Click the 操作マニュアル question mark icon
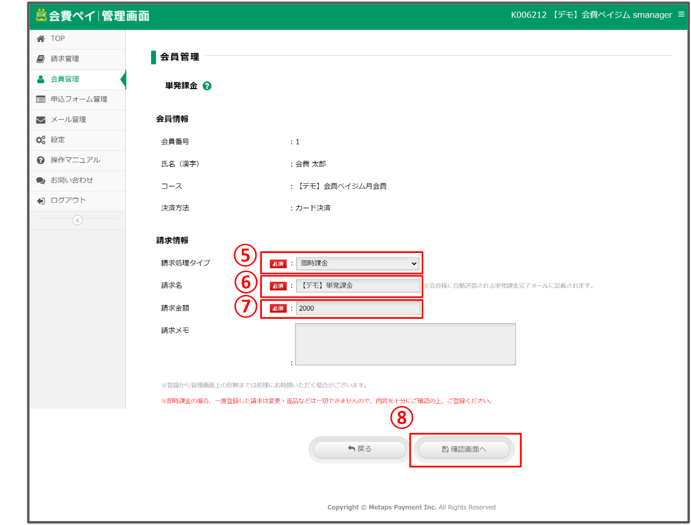This screenshot has width=691, height=525. (40, 160)
